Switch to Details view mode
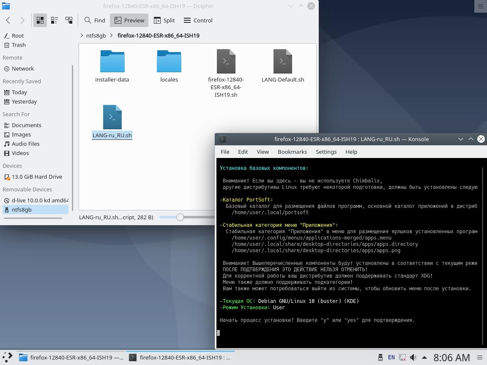The image size is (487, 365). 69,20
